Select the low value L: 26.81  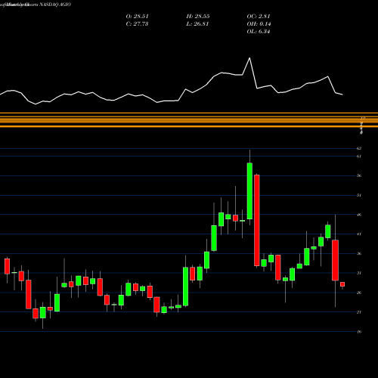tap(197, 24)
